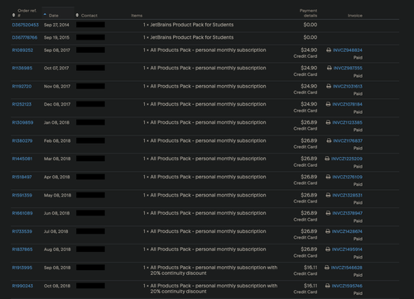This screenshot has width=414, height=299.
Task: Print invoice for the Jan 08, 2018 order
Action: [x=328, y=122]
